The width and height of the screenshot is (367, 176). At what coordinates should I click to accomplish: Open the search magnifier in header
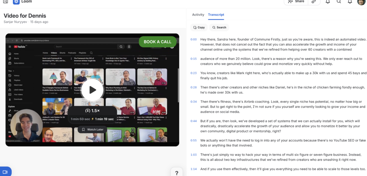pos(339,2)
